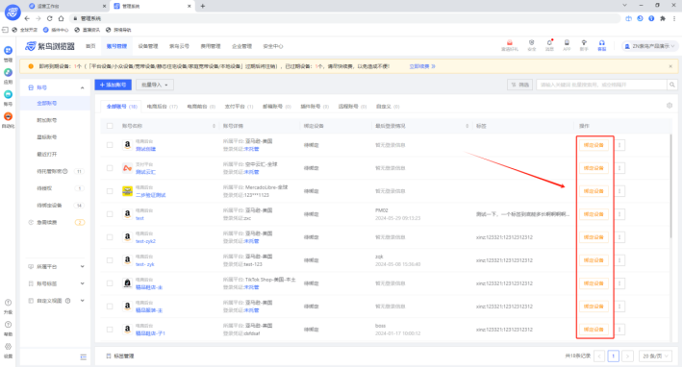Sort by 账号名称 column arrows
Image resolution: width=682 pixels, height=368 pixels.
214,126
